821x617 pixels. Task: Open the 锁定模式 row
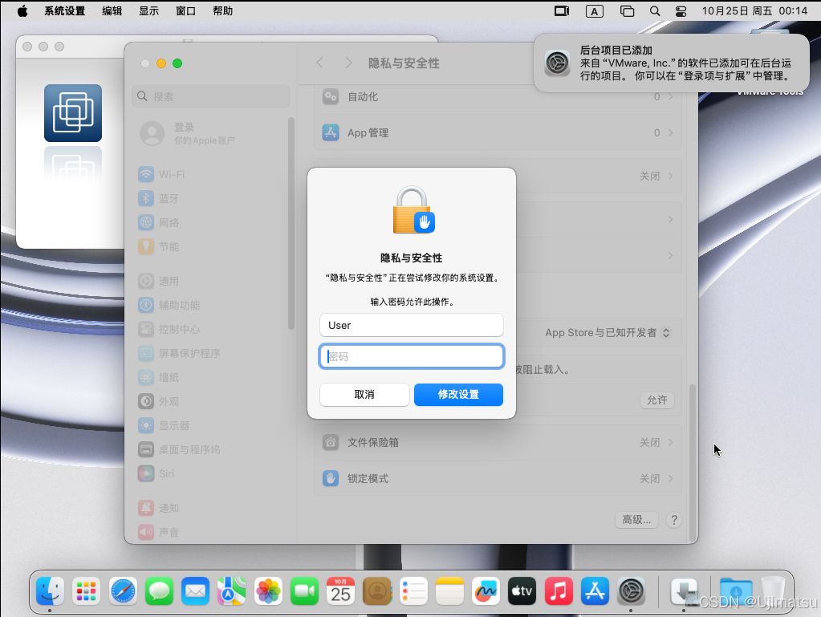click(x=498, y=479)
